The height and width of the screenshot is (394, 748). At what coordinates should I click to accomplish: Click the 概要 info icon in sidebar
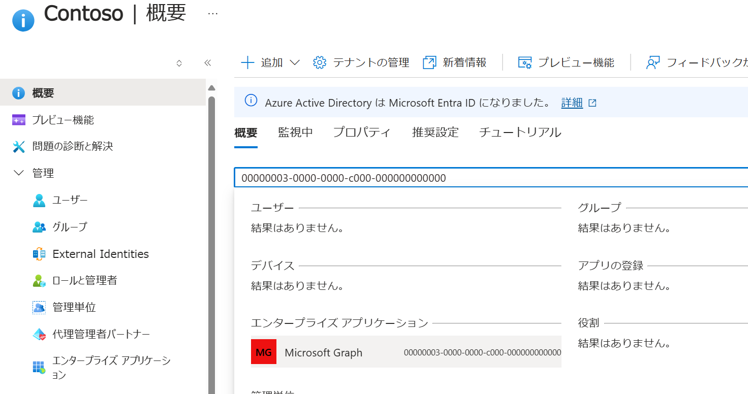click(x=18, y=93)
